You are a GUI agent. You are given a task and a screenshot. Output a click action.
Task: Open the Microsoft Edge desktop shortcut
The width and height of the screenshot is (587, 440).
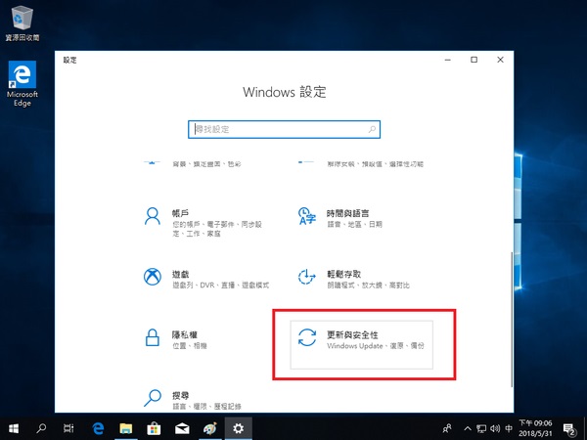[x=23, y=84]
